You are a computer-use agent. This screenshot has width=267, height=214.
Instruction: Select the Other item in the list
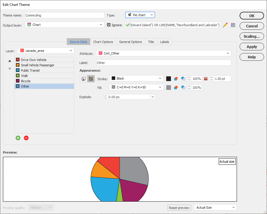(44, 86)
